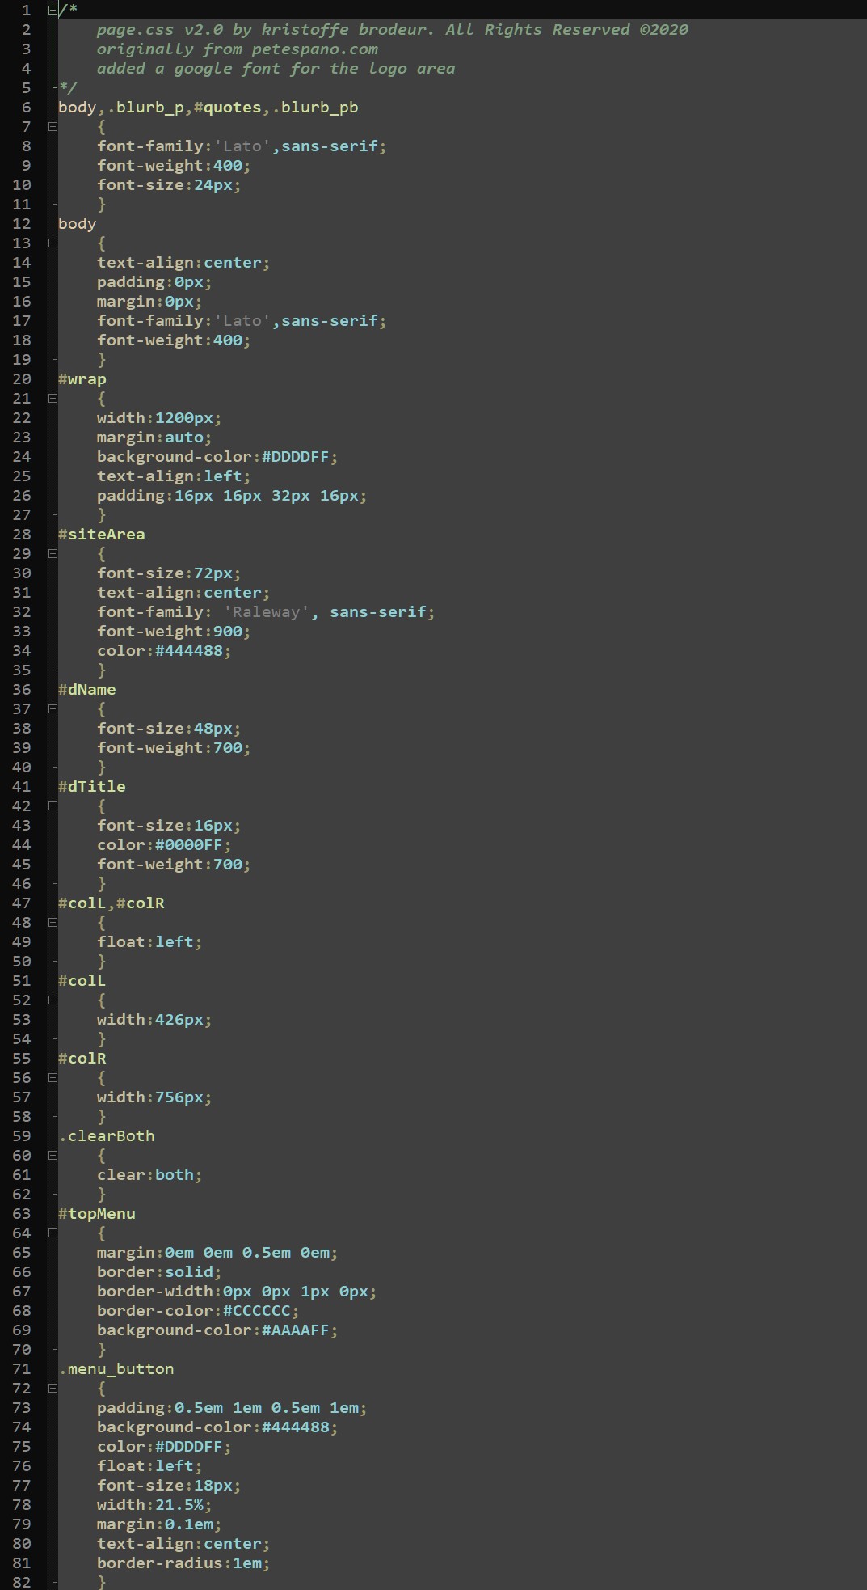Collapse the comment block fold at line 1
The image size is (867, 1590).
(x=53, y=11)
